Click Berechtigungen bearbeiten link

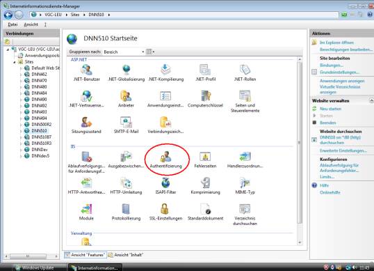346,49
